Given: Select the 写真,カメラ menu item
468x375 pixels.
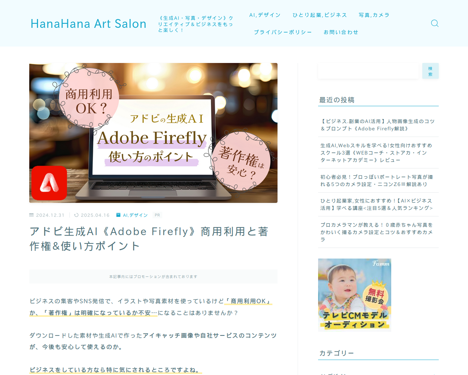Looking at the screenshot, I should coord(374,15).
